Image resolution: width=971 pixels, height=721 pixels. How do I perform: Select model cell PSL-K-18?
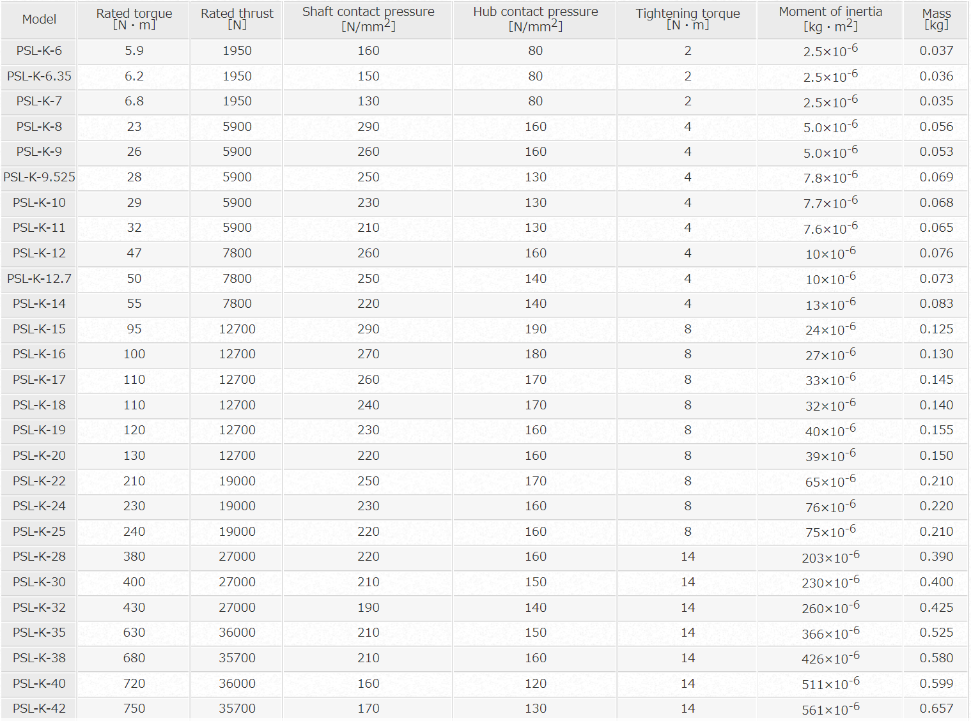[x=39, y=406]
